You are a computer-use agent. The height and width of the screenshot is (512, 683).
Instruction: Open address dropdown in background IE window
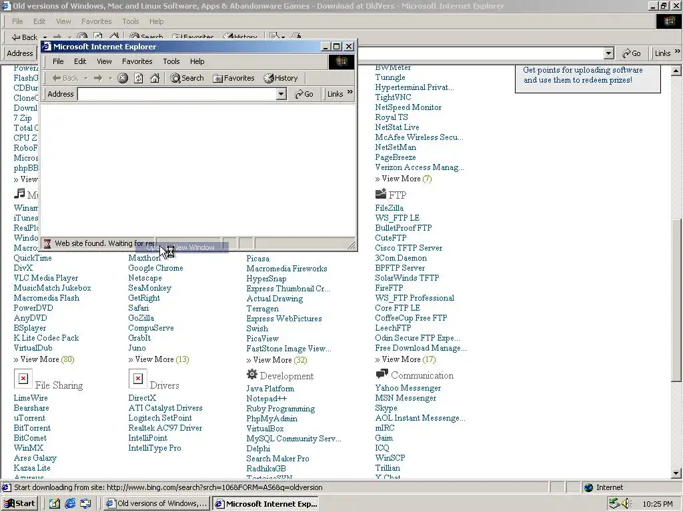[x=609, y=53]
